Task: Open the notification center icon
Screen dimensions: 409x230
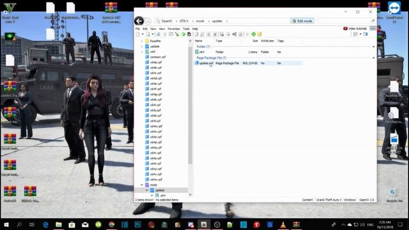Action: (x=400, y=224)
